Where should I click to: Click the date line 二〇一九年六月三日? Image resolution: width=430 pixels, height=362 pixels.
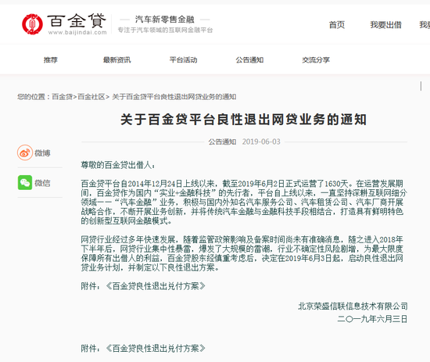[x=372, y=319]
